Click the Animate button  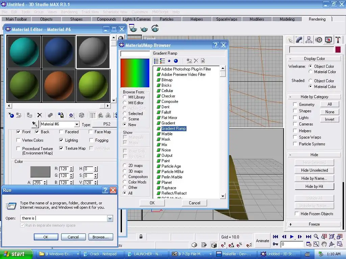262,241
